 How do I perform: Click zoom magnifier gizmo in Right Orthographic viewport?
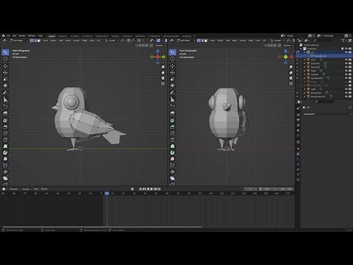pyautogui.click(x=163, y=67)
